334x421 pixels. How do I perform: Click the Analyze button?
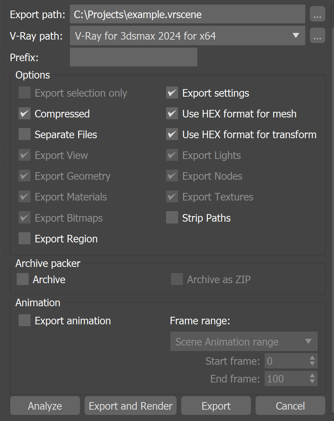45,406
